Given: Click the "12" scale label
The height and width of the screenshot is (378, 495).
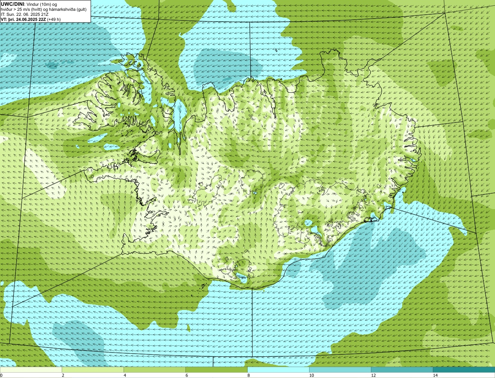Looking at the screenshot, I should [x=373, y=375].
